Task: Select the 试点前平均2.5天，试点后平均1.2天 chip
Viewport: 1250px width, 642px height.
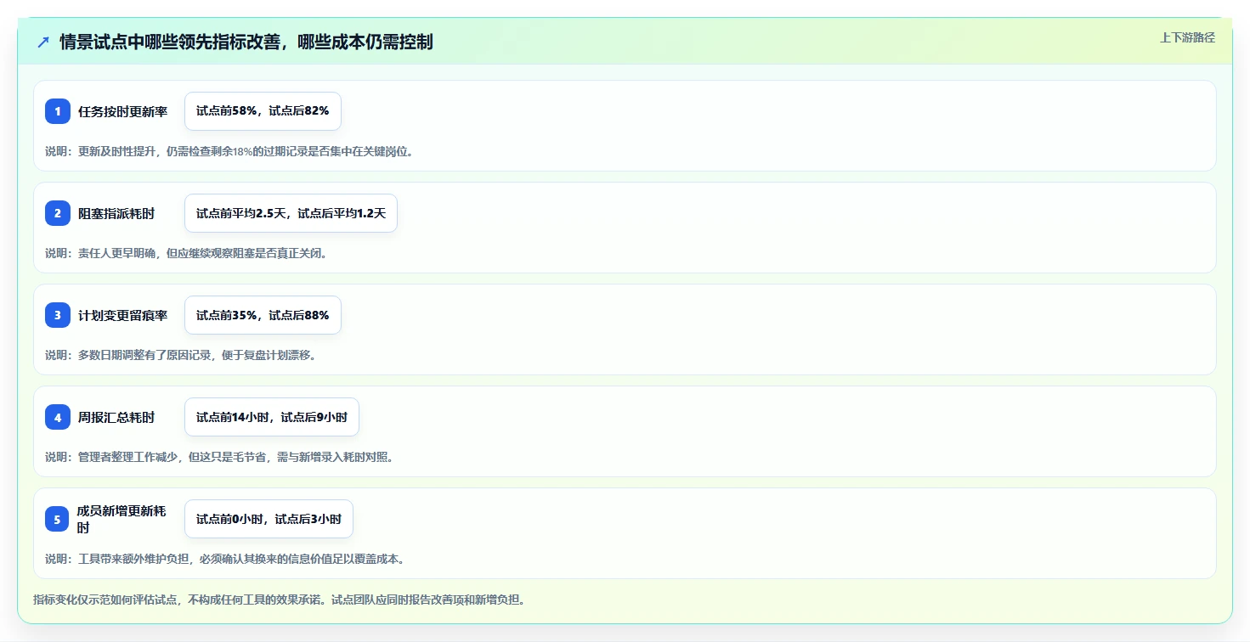Action: point(291,213)
